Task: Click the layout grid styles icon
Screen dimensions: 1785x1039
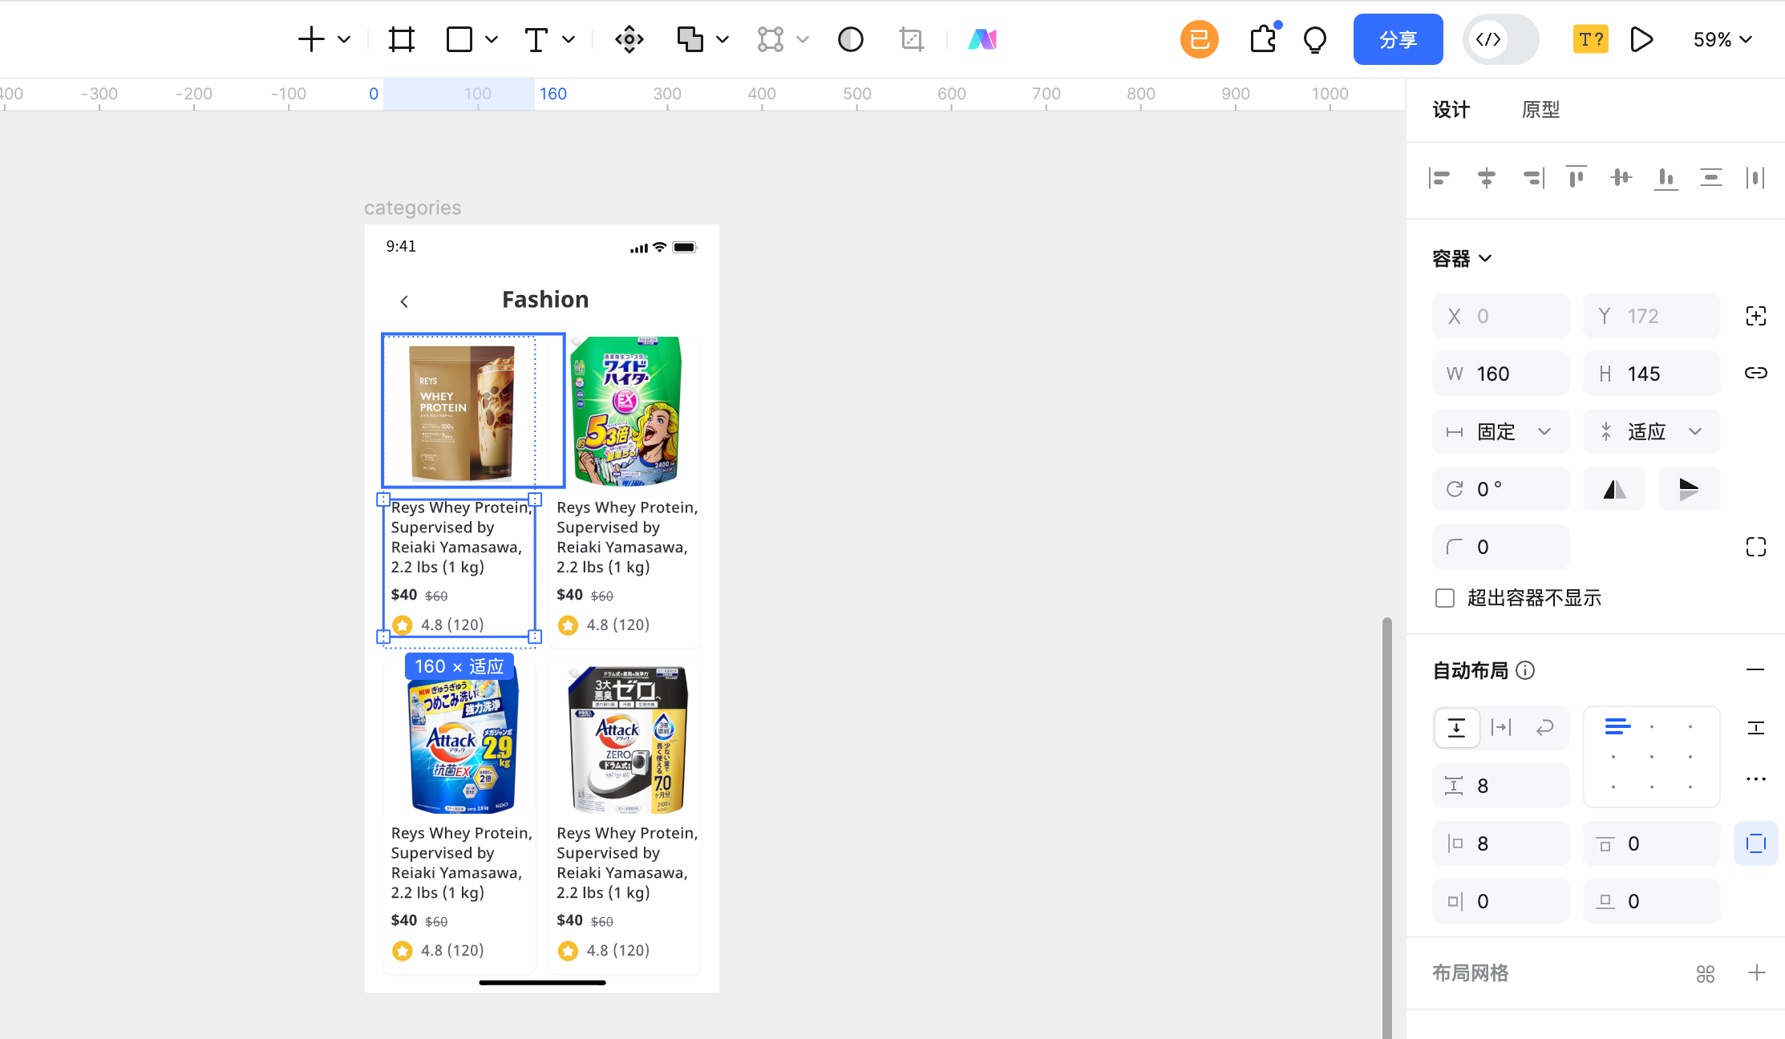Action: [x=1706, y=973]
